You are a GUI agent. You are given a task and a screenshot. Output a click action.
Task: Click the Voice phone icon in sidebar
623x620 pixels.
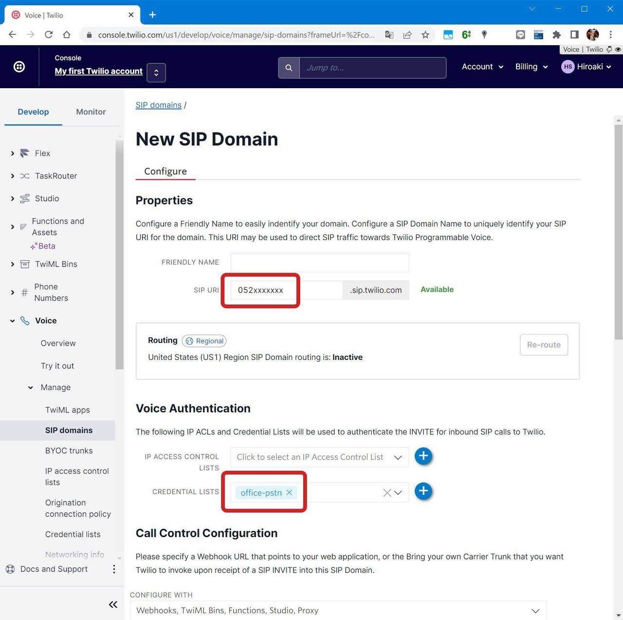24,320
